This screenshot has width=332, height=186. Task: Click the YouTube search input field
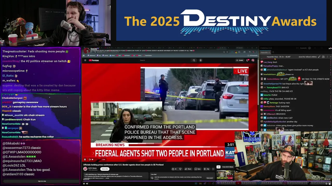pos(165,60)
